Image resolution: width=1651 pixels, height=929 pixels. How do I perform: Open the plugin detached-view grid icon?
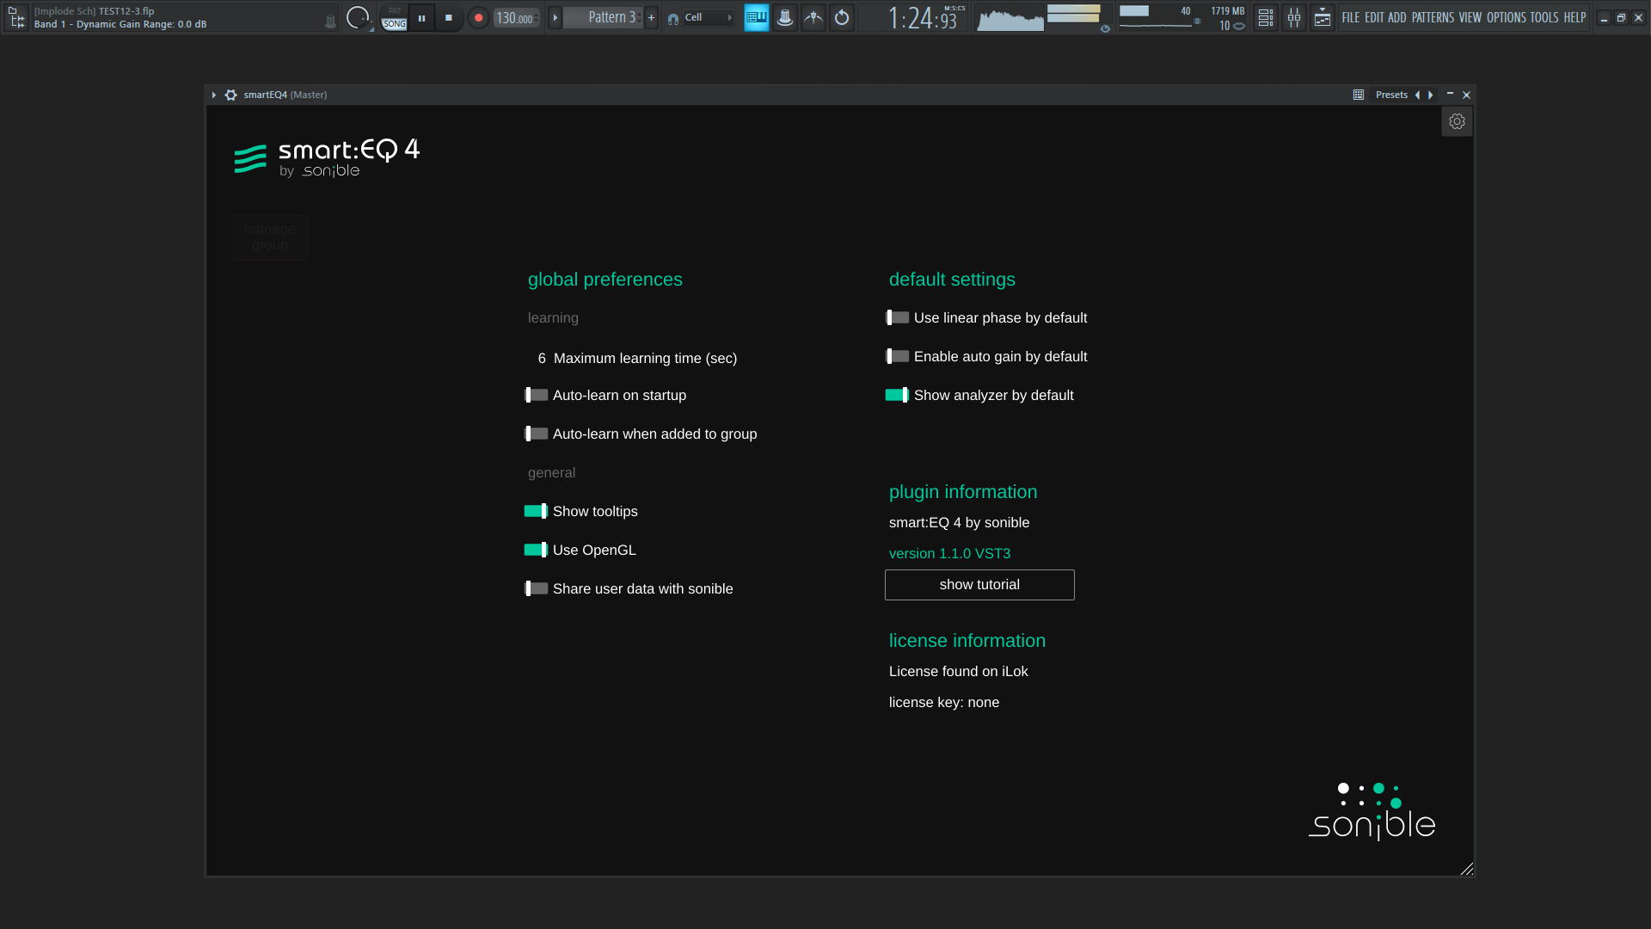[1359, 95]
